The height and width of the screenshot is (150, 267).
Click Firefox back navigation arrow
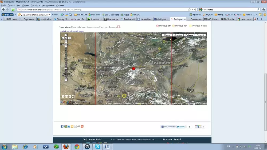pyautogui.click(x=3, y=9)
